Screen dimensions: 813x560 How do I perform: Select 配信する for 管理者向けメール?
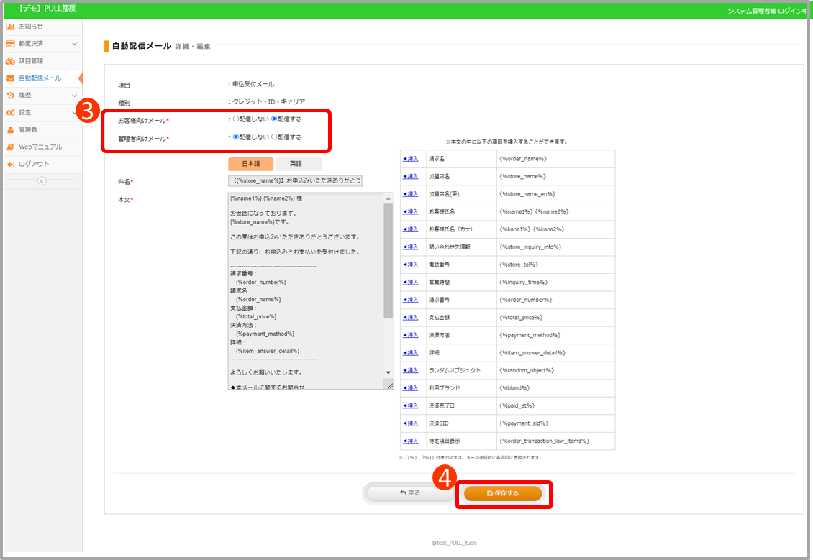click(274, 137)
